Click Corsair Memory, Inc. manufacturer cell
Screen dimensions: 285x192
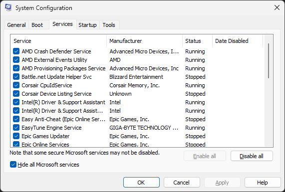[x=134, y=85]
